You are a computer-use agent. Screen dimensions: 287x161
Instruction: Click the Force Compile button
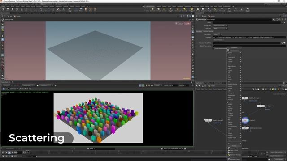point(218,40)
